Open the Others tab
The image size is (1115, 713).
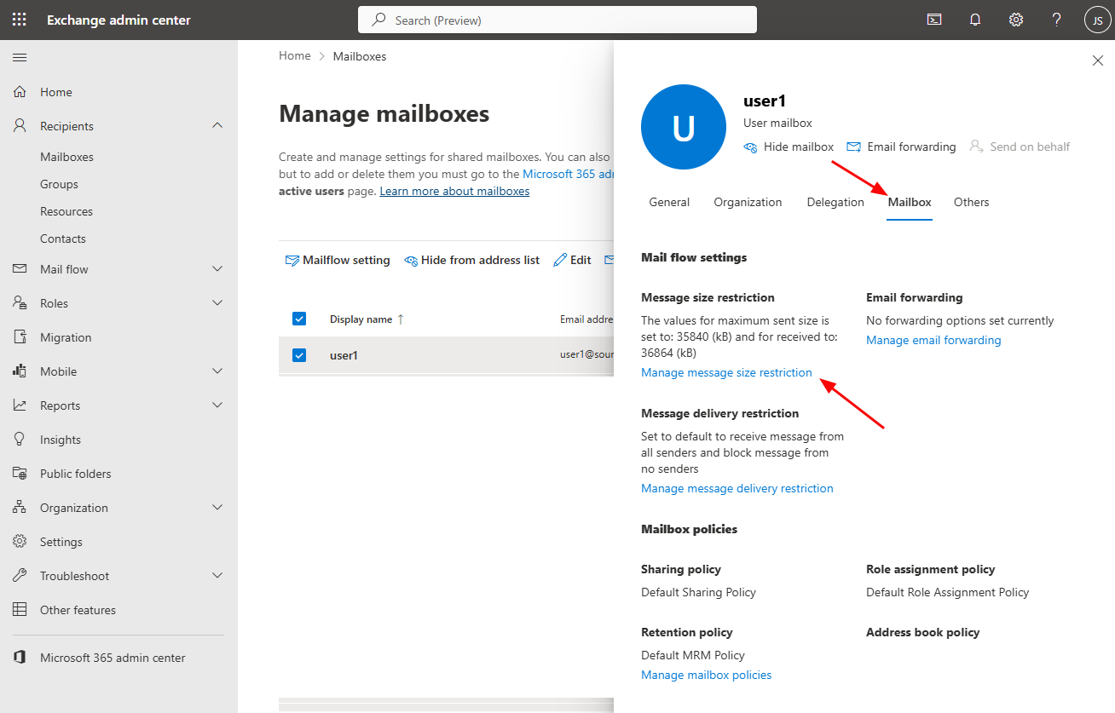click(971, 202)
